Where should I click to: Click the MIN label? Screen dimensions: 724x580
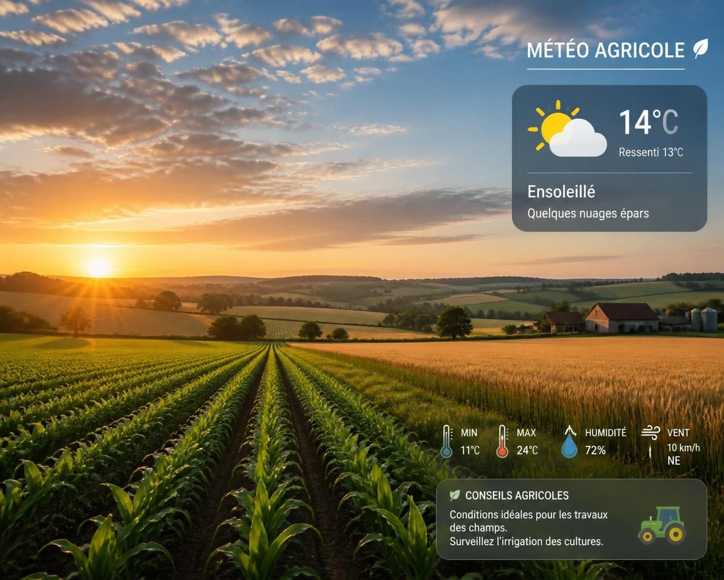pyautogui.click(x=469, y=433)
